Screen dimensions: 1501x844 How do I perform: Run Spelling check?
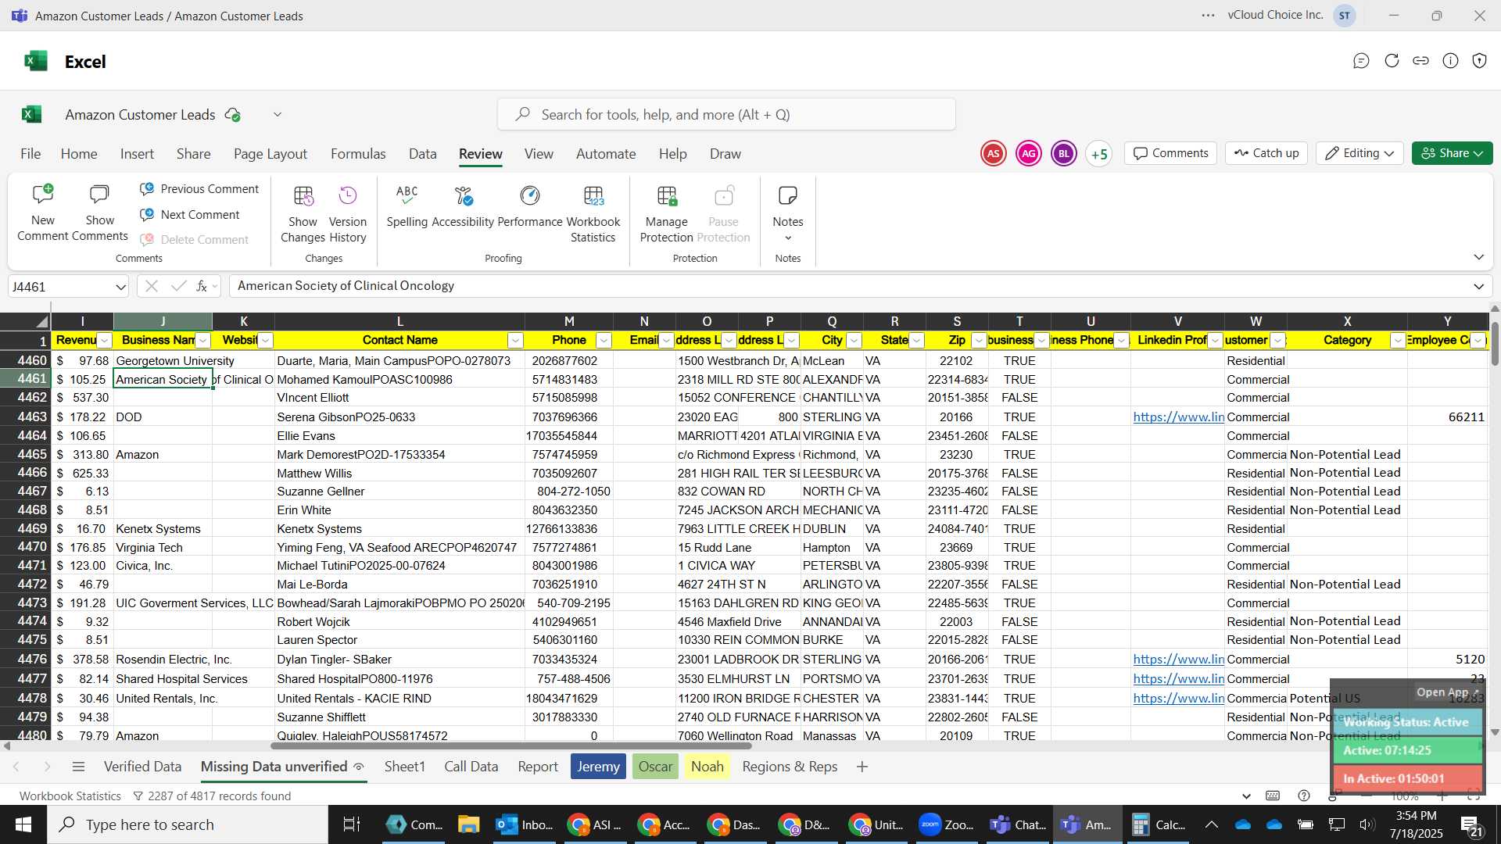pos(407,207)
